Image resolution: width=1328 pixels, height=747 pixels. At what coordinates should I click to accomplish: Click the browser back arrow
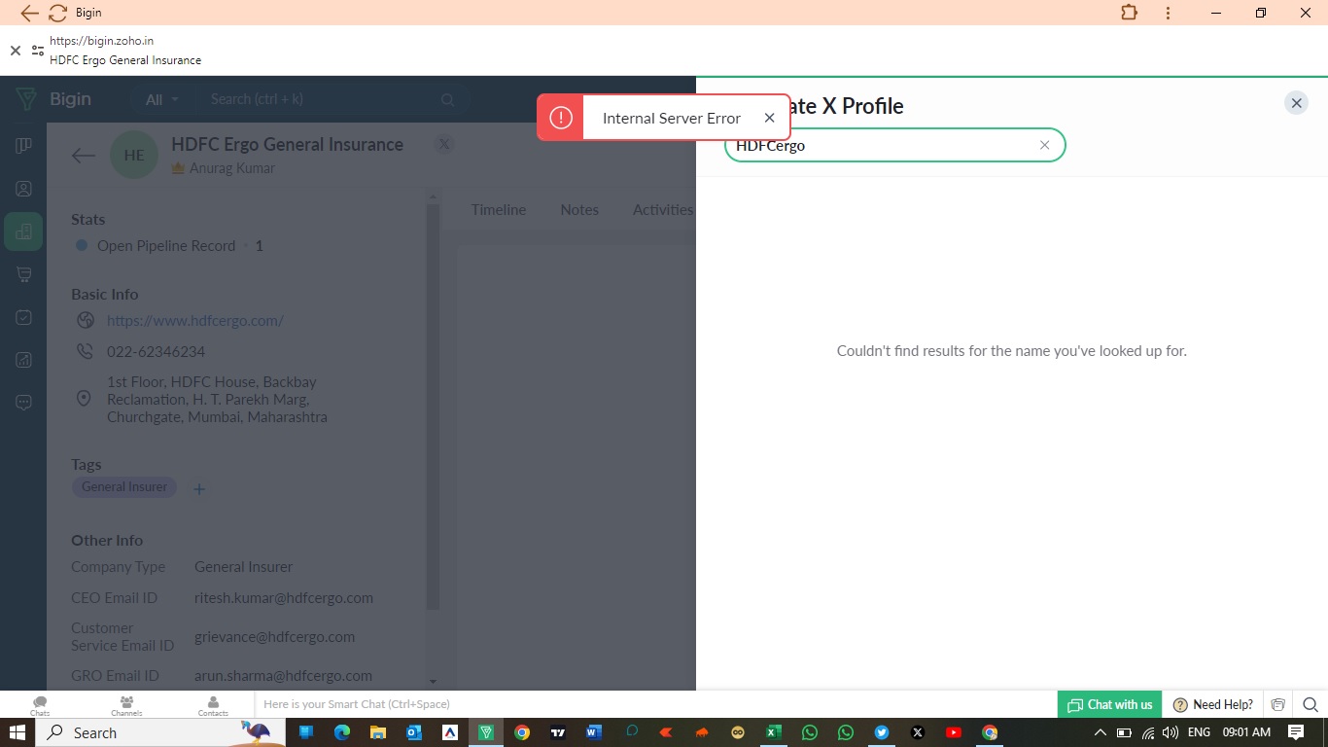(29, 13)
